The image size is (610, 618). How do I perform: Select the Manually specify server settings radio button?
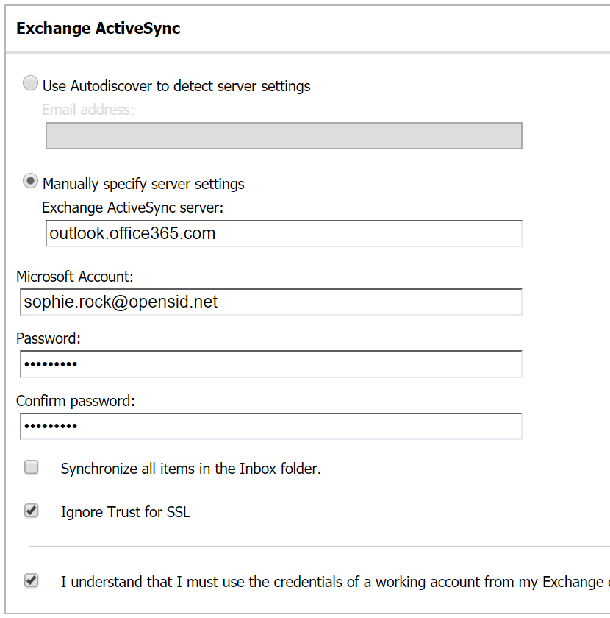[31, 181]
